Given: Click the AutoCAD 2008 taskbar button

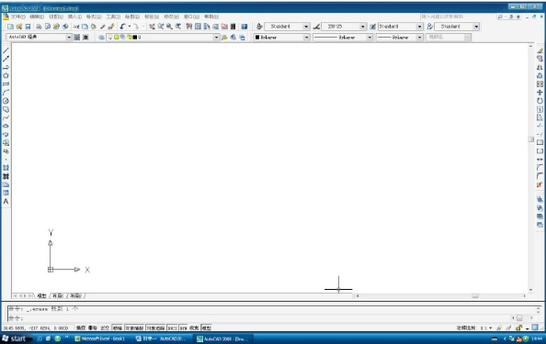Looking at the screenshot, I should tap(222, 338).
